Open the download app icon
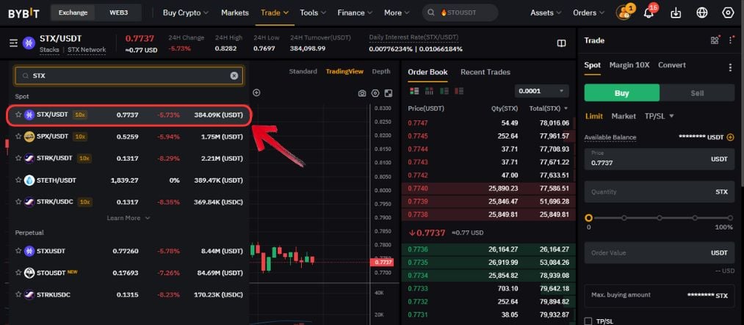 676,12
